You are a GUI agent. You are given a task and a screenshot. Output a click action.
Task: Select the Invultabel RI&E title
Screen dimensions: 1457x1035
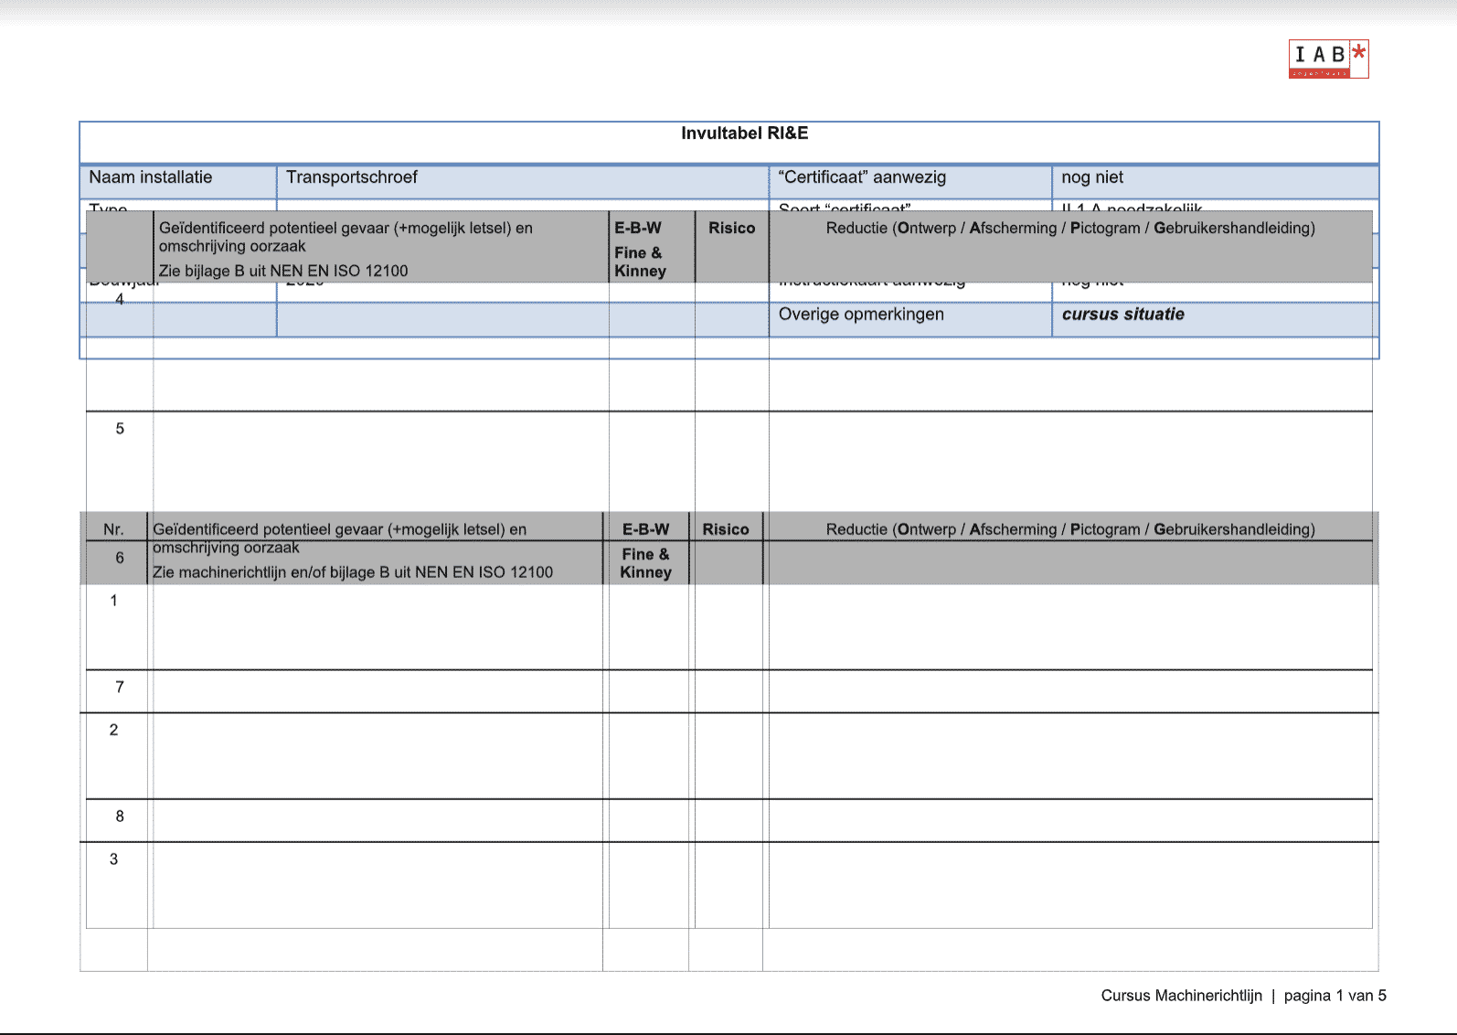pyautogui.click(x=744, y=133)
